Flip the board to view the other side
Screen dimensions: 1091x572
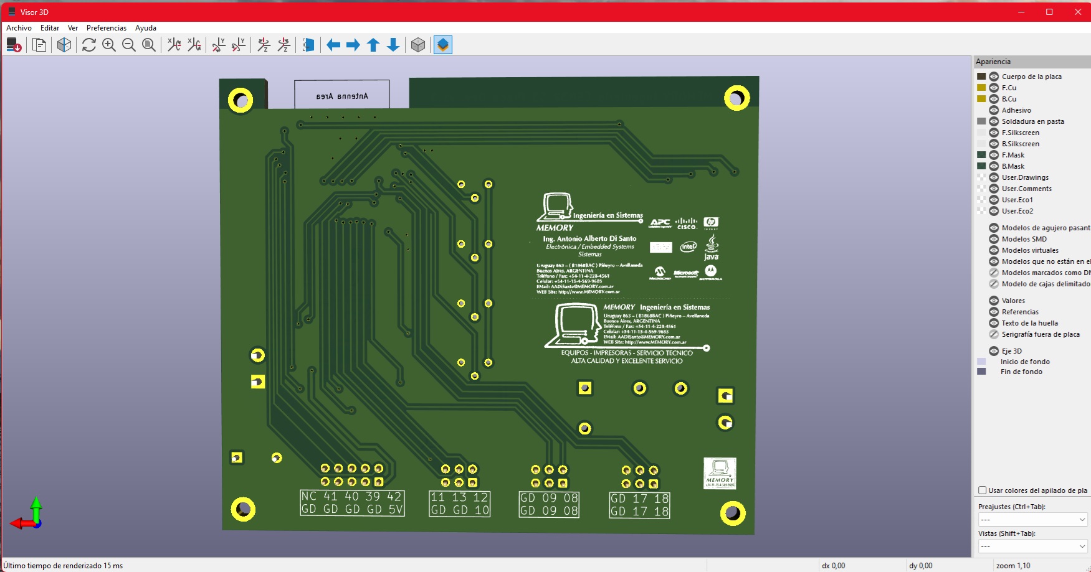[x=307, y=44]
